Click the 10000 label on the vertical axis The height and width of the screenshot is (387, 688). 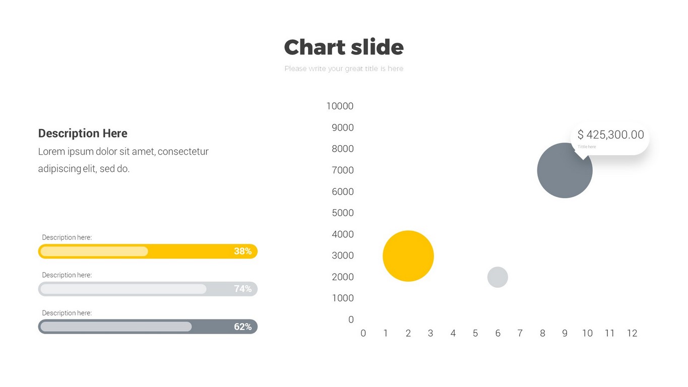coord(340,106)
